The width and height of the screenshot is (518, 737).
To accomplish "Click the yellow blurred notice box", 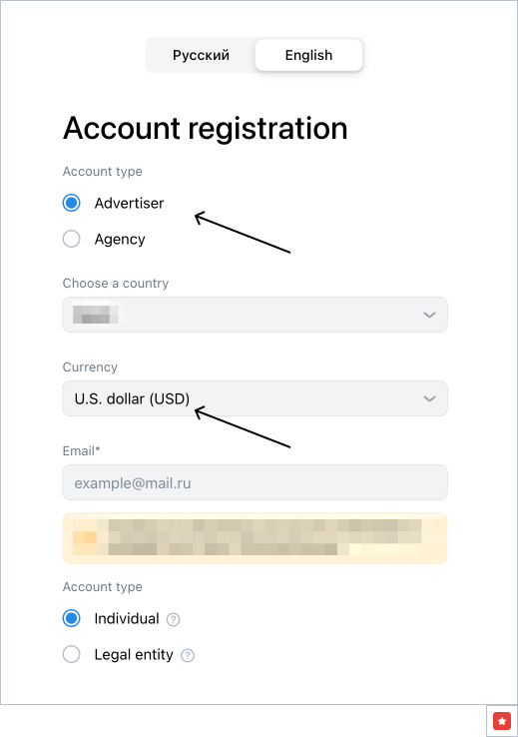I will [256, 538].
